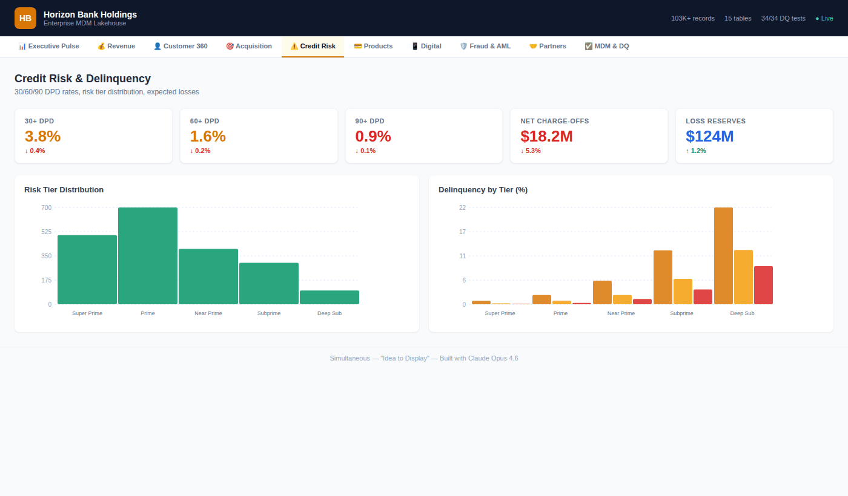
Task: Select the Customer 360 person icon
Action: click(x=157, y=46)
